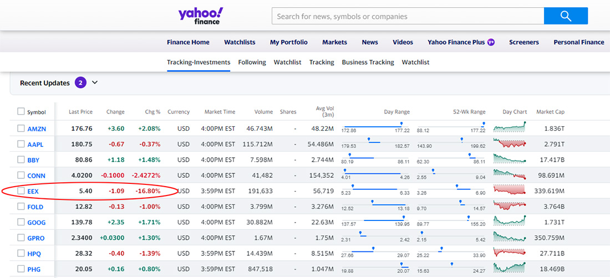Click the Yahoo Finance logo
Image resolution: width=610 pixels, height=278 pixels.
coord(201,16)
